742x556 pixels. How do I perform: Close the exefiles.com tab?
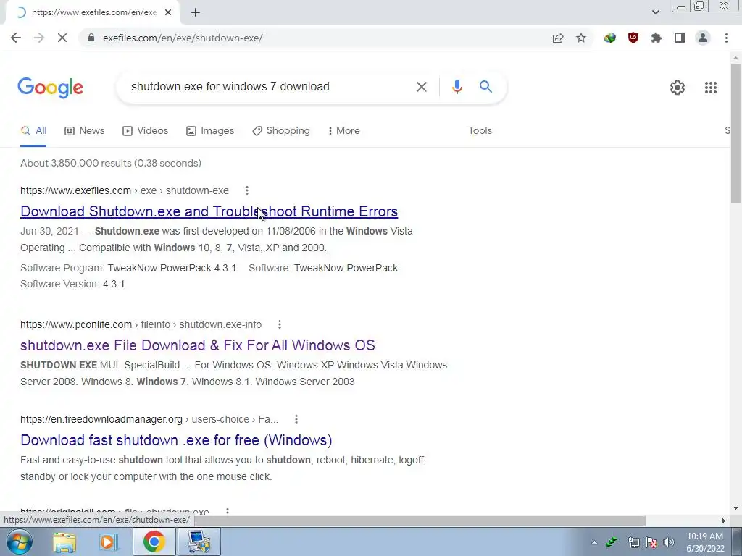(x=168, y=13)
